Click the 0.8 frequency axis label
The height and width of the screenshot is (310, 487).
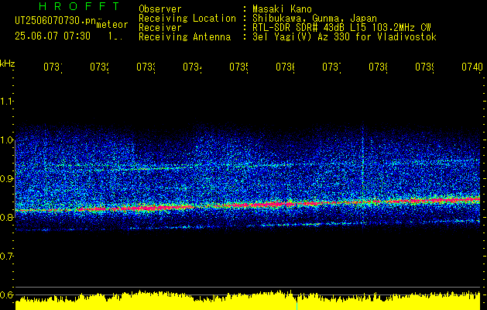pos(6,217)
